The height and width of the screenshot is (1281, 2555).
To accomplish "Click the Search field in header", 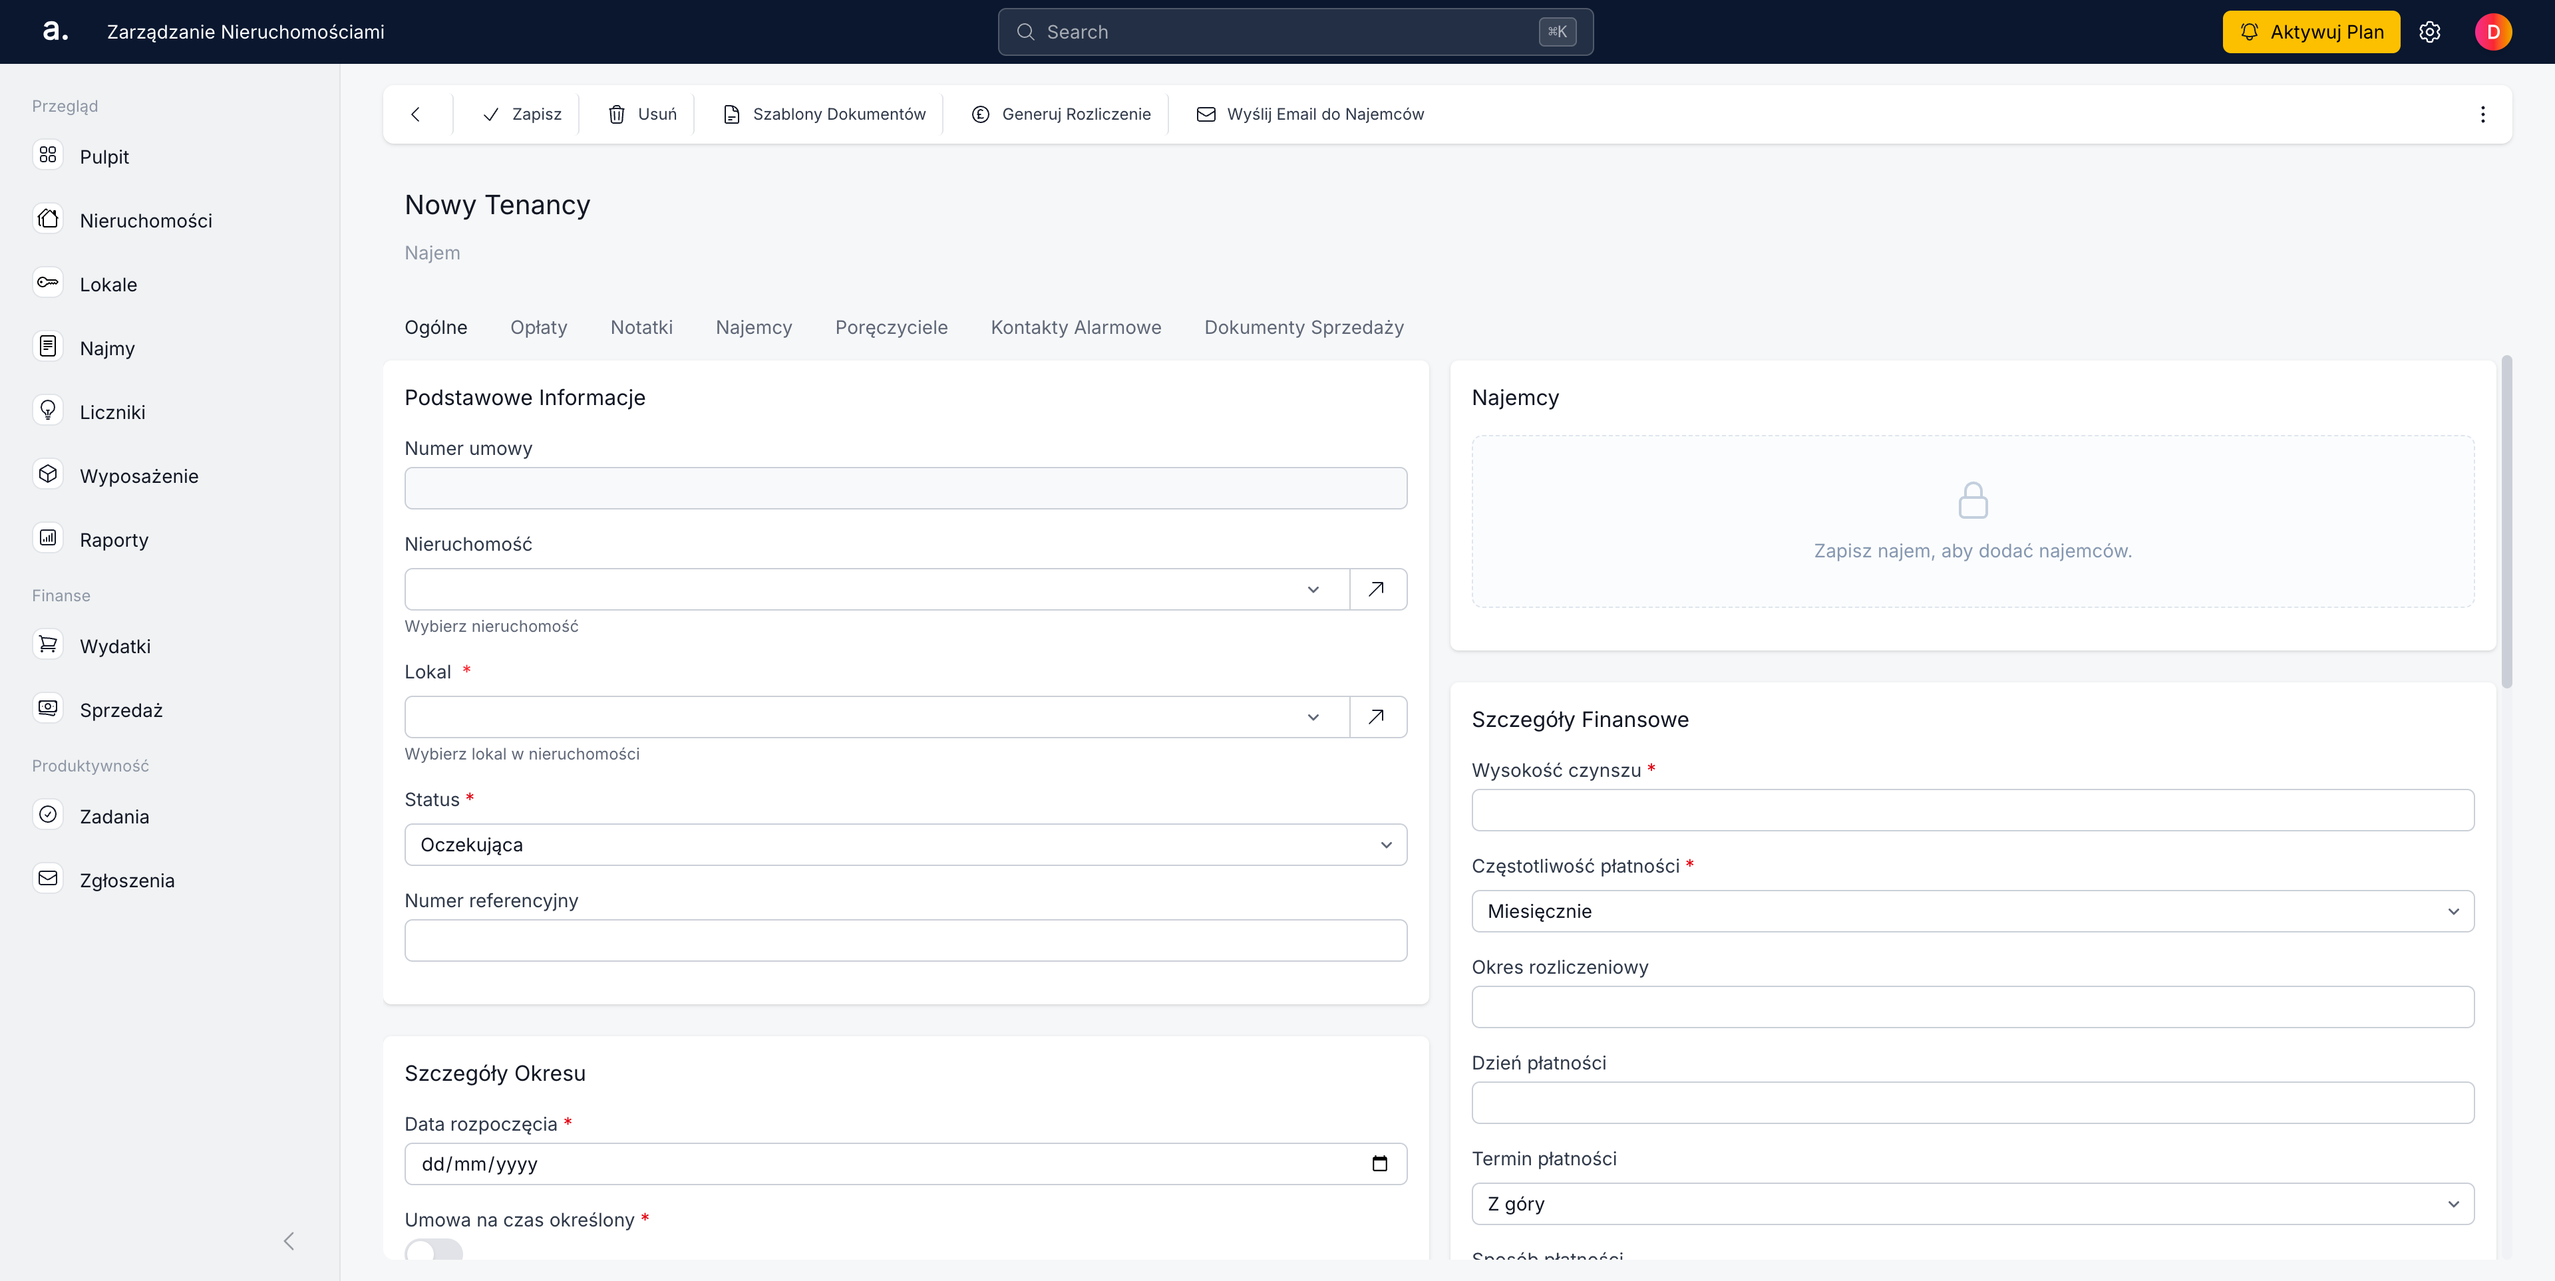I will pyautogui.click(x=1295, y=32).
